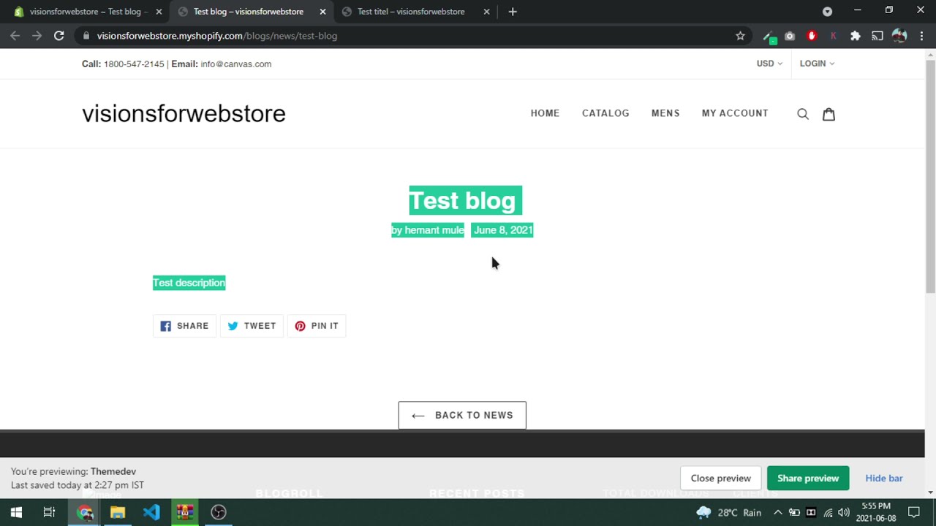
Task: Expand the Login dropdown
Action: click(x=817, y=64)
